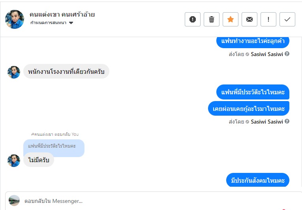Image resolution: width=302 pixels, height=210 pixels.
Task: Toggle the orange star follow-up icon
Action: (x=231, y=19)
